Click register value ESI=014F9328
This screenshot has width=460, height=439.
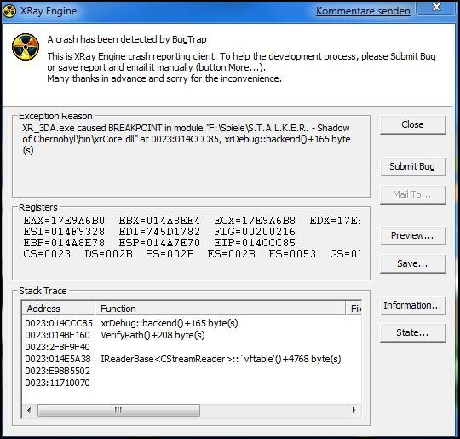64,232
